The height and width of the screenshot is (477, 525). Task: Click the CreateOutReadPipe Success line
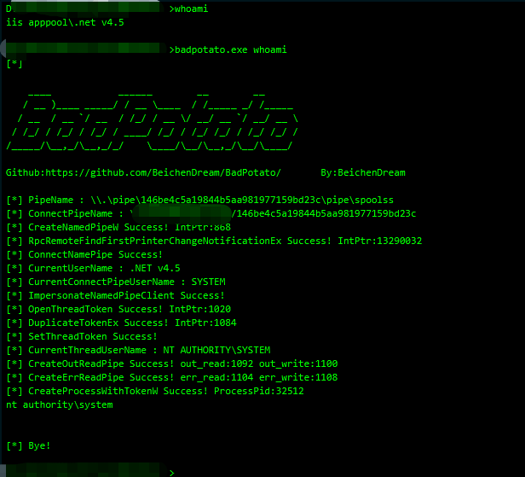(x=172, y=364)
